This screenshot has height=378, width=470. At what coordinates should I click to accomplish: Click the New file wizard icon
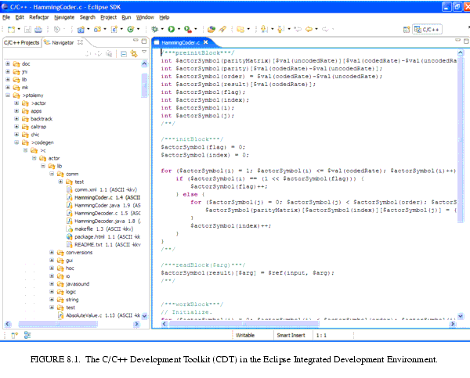coord(8,29)
